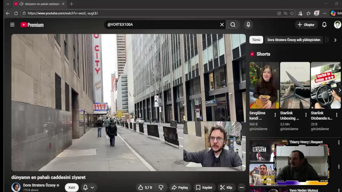Open options menu for Thierry Henry Respect video
The width and height of the screenshot is (342, 192).
pos(339,142)
